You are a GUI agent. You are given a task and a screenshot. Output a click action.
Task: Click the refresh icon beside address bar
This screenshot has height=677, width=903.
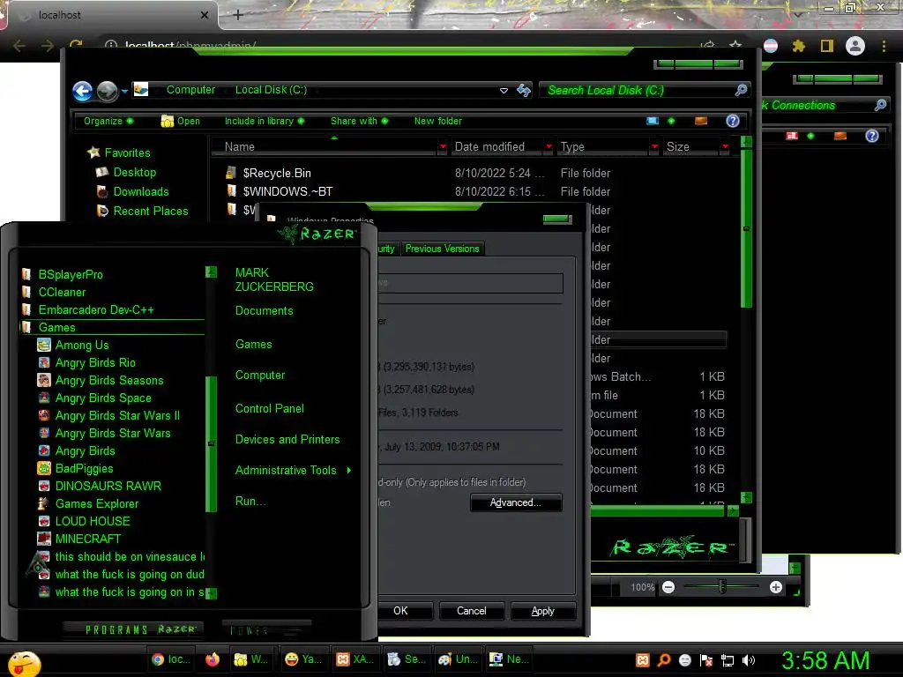point(524,90)
